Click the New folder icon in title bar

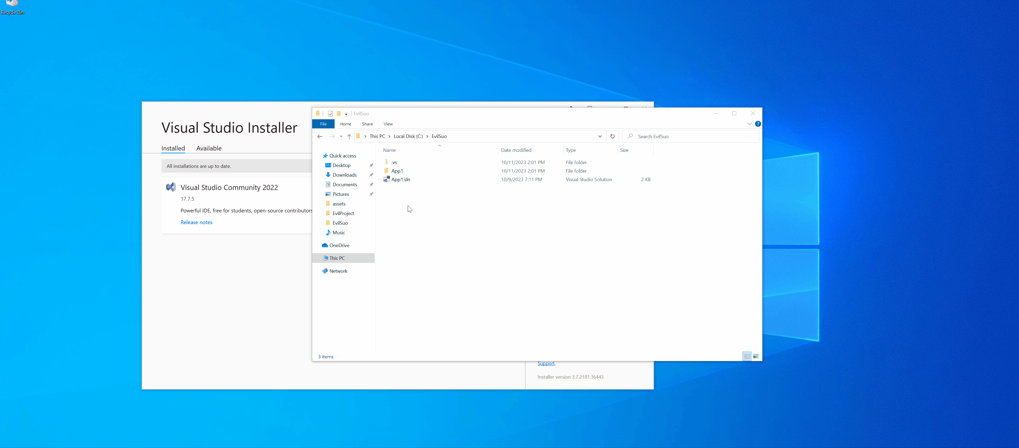click(339, 113)
